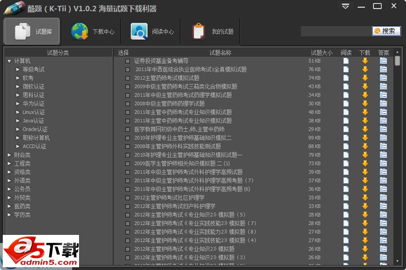Collapse the 计算机 category

click(x=9, y=61)
